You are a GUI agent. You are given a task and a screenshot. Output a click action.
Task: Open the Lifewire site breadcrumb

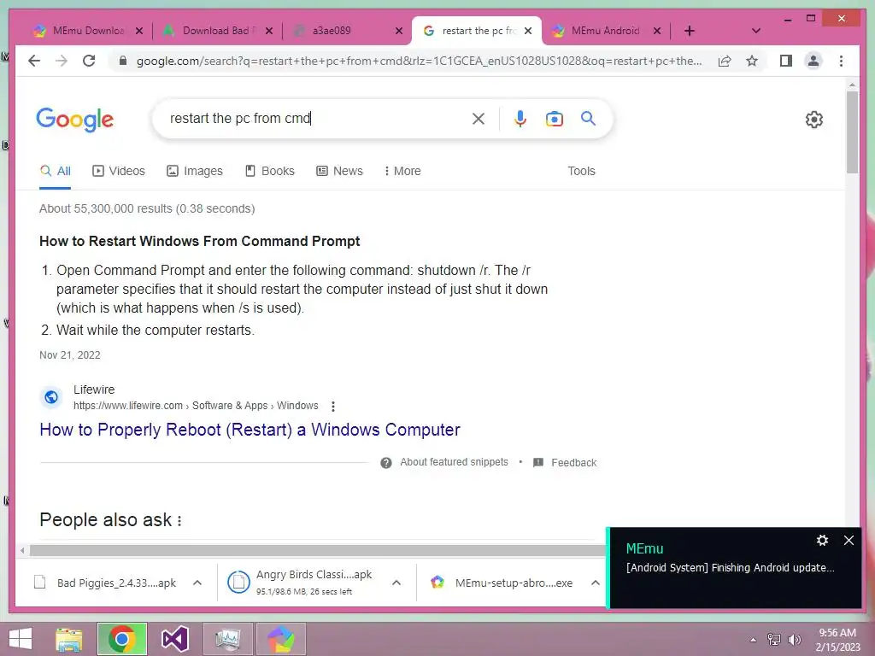tap(196, 406)
